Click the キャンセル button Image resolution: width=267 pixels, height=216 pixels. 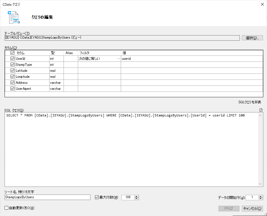click(x=252, y=208)
